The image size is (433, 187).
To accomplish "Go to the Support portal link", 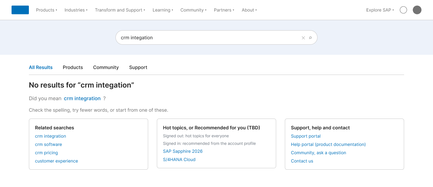I will pos(306,136).
